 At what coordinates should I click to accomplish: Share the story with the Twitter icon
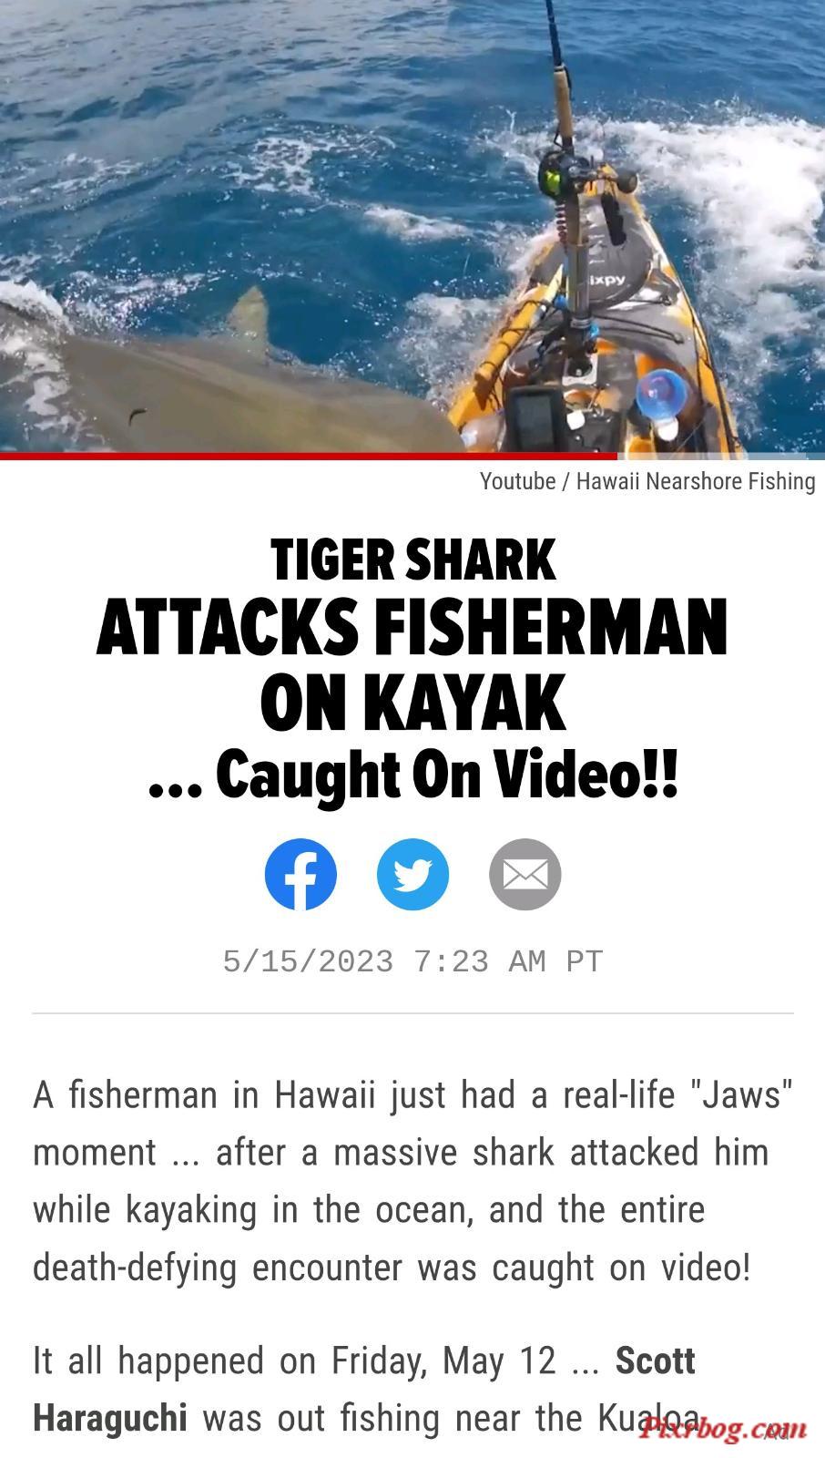point(412,875)
